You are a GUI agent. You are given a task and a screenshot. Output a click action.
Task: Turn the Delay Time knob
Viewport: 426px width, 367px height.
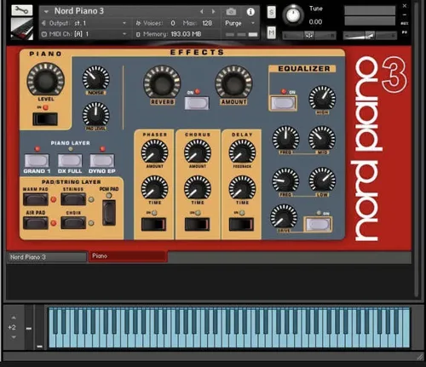coord(242,187)
